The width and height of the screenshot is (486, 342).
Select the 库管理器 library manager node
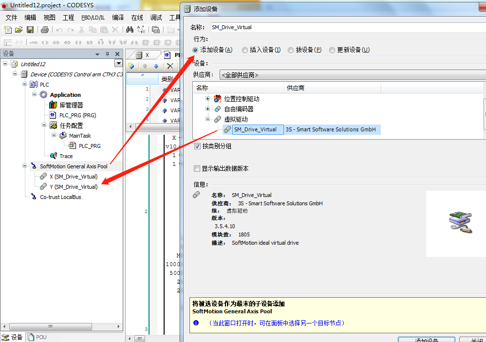click(71, 105)
